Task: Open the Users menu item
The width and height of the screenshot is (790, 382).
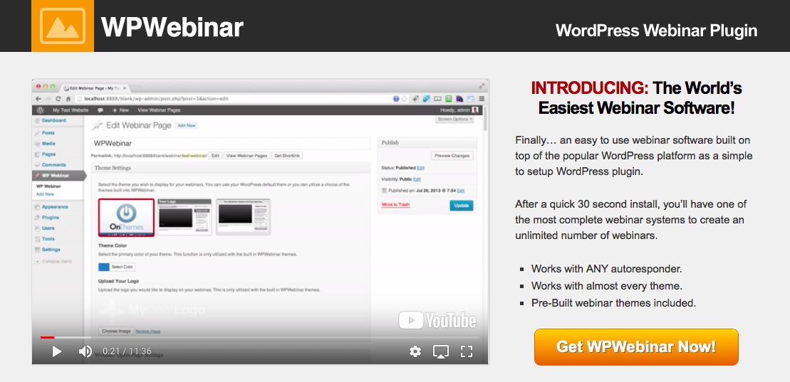Action: tap(48, 228)
